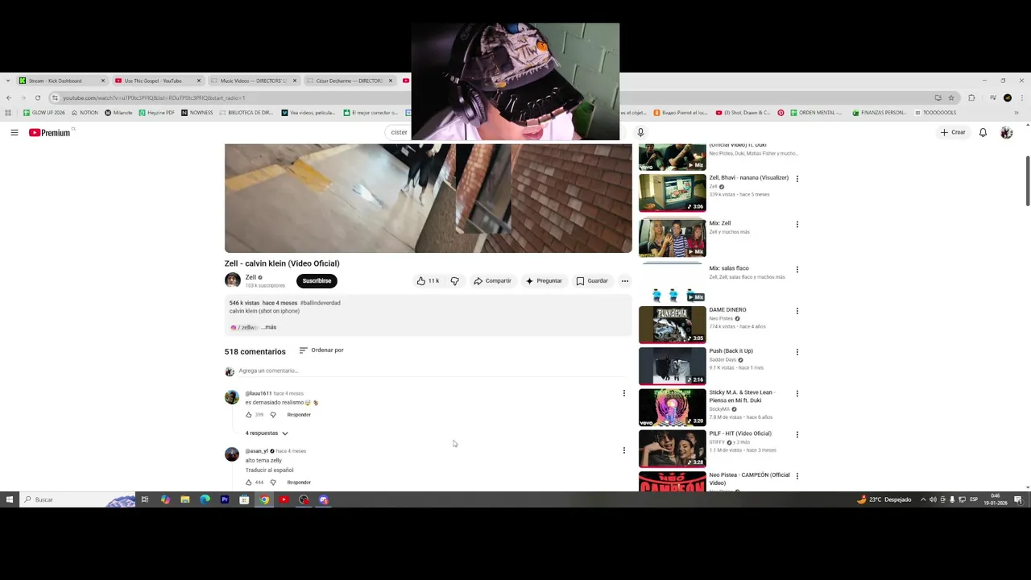
Task: Dislike the @asan_yl comment
Action: 273,482
